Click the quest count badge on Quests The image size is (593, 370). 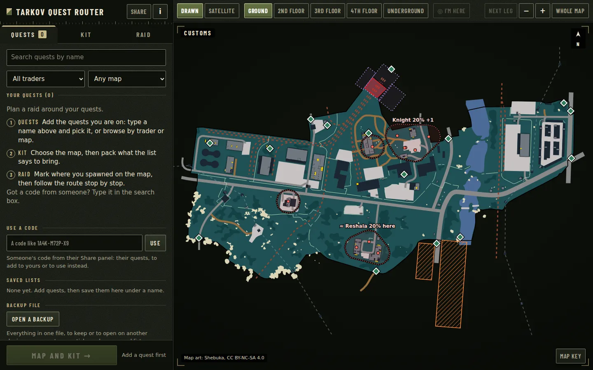(x=42, y=35)
